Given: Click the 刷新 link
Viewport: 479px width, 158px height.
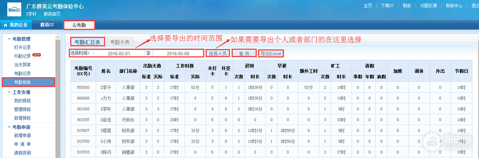Looking at the screenshot, I should coord(407,6).
